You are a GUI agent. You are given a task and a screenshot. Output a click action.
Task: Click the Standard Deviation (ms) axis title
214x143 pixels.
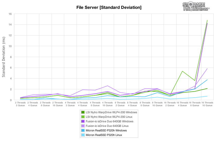(4, 57)
